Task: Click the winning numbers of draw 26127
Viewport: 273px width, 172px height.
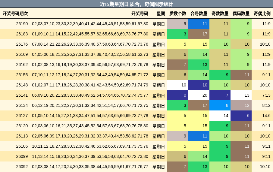Action: coord(90,116)
